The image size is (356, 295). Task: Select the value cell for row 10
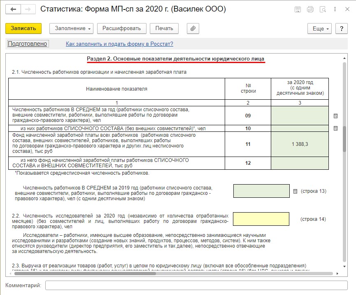pos(300,129)
